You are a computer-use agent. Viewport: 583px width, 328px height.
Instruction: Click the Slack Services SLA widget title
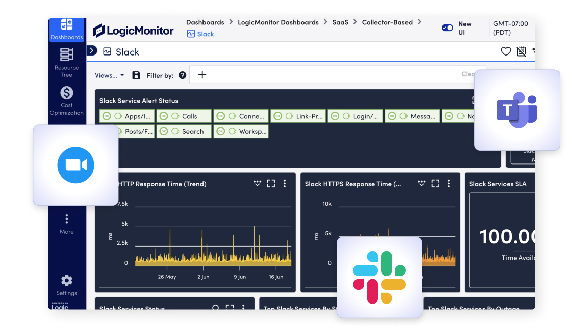pos(498,184)
